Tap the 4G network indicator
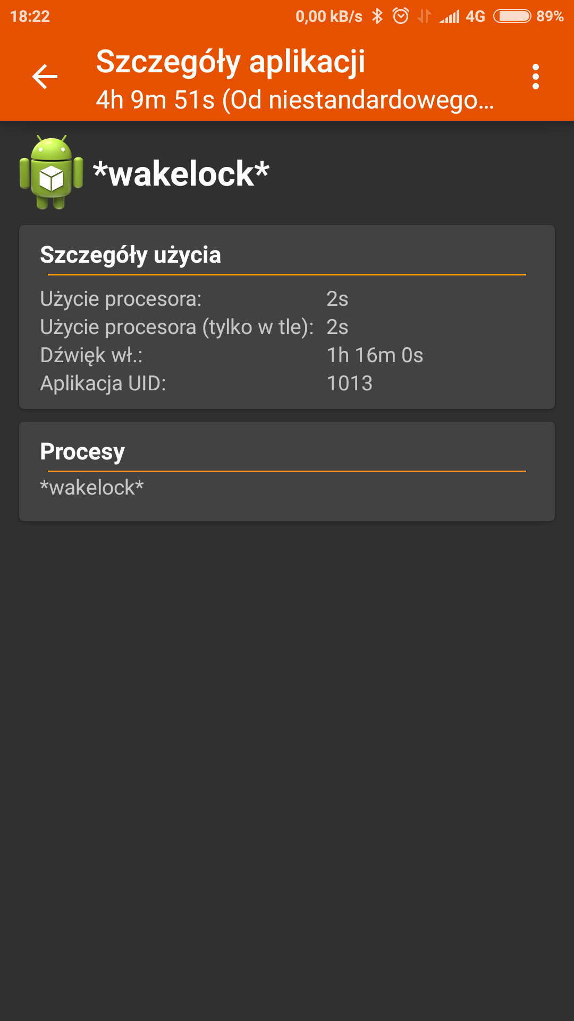The image size is (574, 1021). click(476, 16)
